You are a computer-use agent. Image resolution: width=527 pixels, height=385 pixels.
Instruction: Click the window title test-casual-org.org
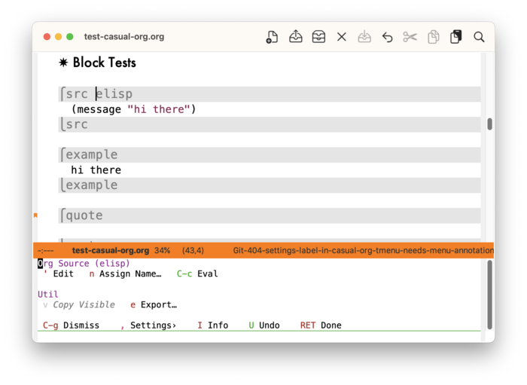(124, 37)
